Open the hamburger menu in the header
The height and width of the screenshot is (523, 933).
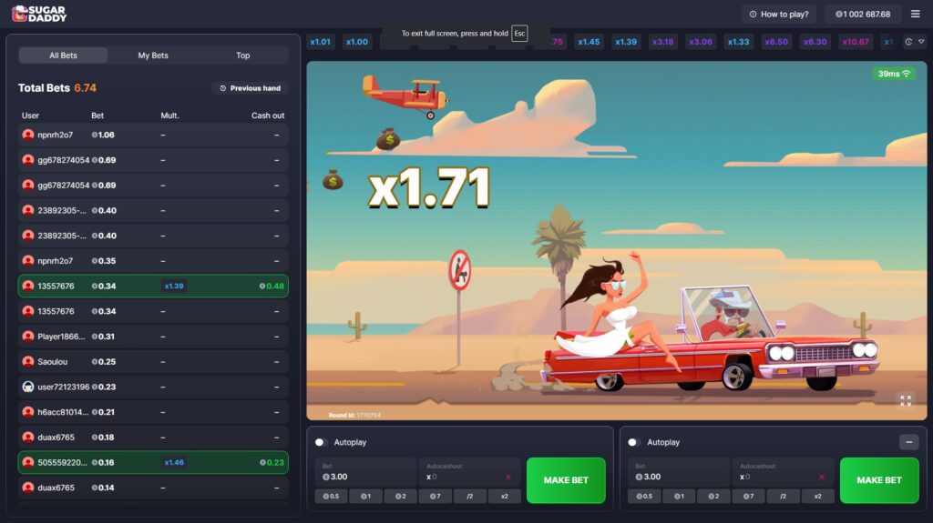coord(915,14)
